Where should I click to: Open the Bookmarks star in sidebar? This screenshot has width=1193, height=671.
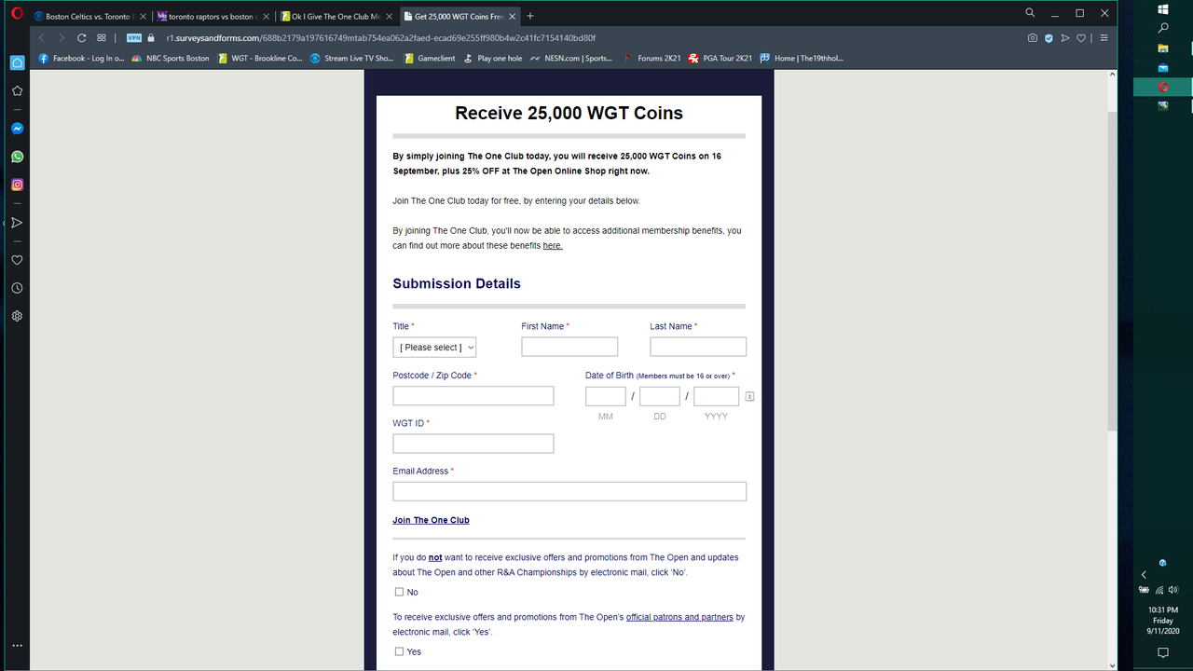[17, 90]
